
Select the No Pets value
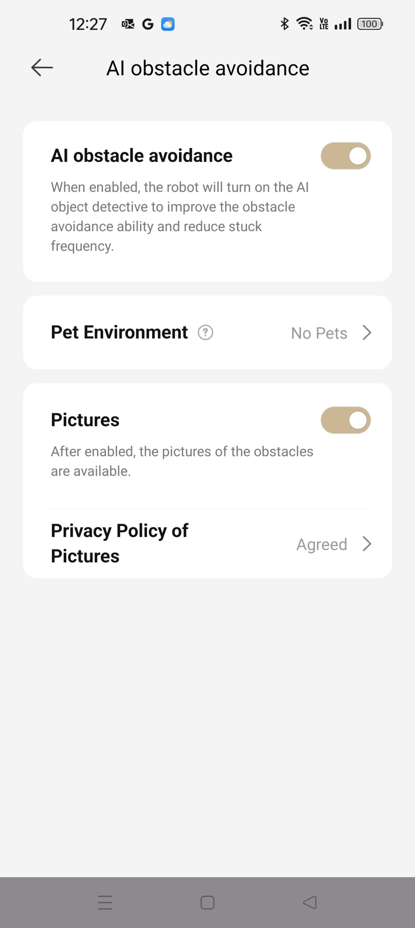(x=319, y=333)
